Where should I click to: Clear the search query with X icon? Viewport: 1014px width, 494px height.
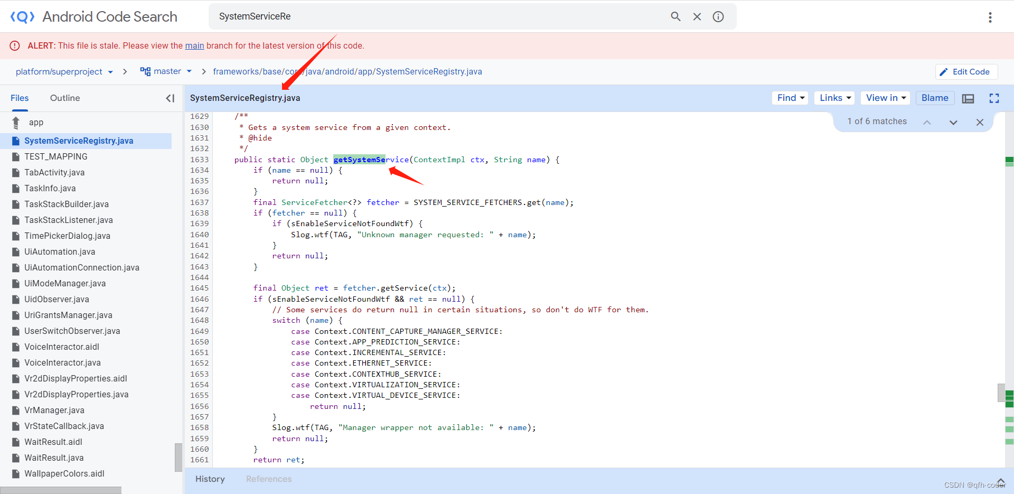coord(697,16)
